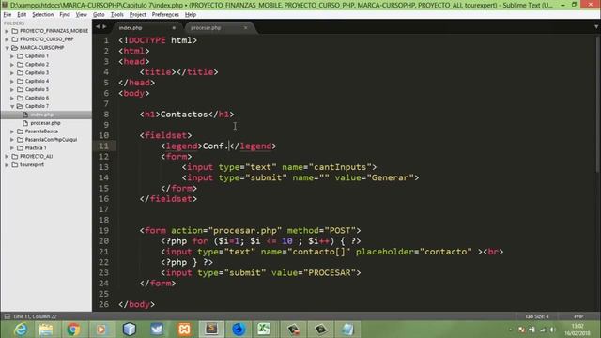Click Line 11, Column 22 status text

(35, 316)
